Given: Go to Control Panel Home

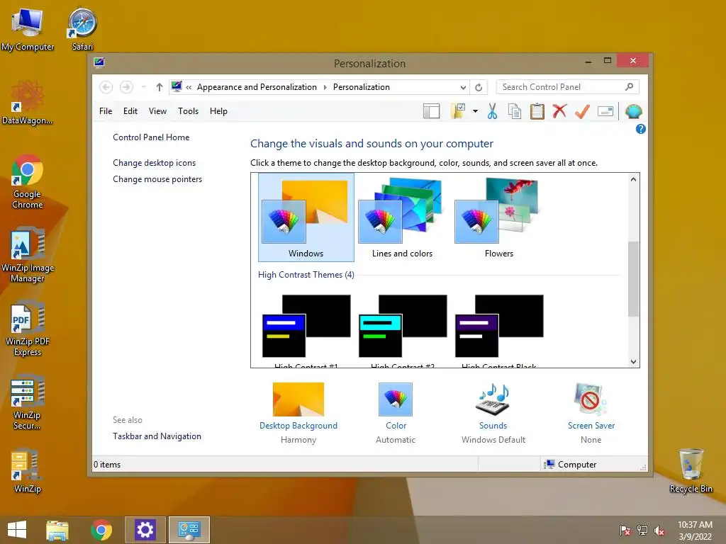Looking at the screenshot, I should [151, 137].
